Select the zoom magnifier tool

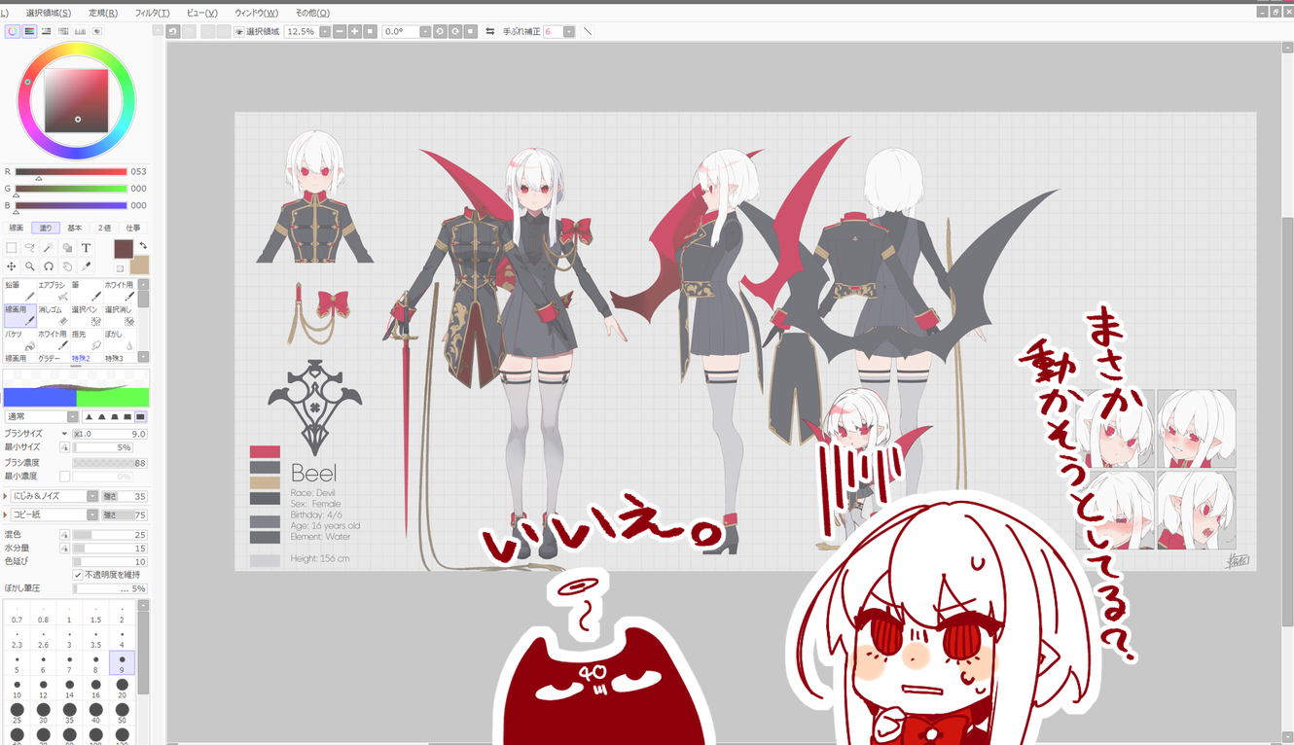pos(30,266)
